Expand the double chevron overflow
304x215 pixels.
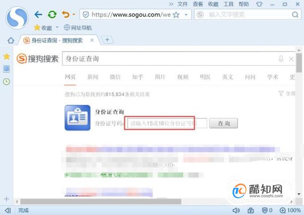(171, 4)
